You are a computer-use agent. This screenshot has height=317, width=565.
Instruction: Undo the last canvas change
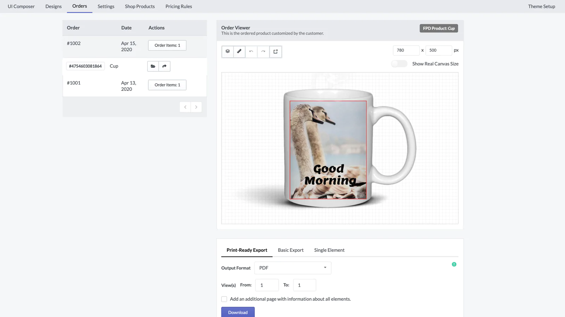pyautogui.click(x=251, y=51)
